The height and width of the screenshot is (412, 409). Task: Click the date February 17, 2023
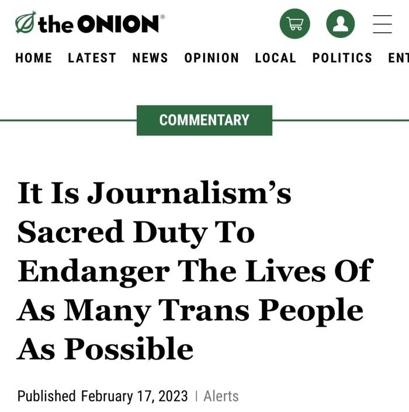[x=134, y=396]
